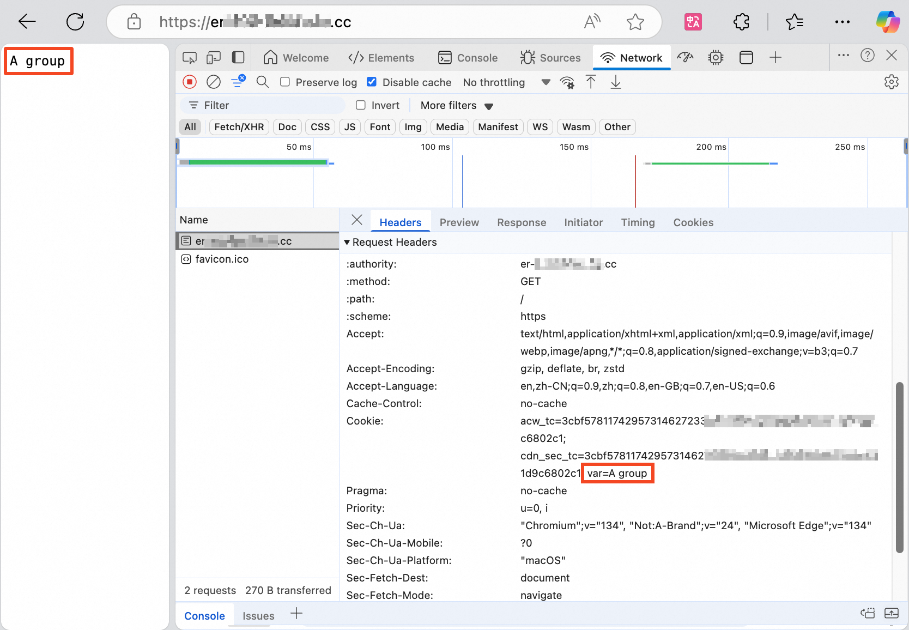
Task: Open browser Settings and more menu
Action: [843, 22]
